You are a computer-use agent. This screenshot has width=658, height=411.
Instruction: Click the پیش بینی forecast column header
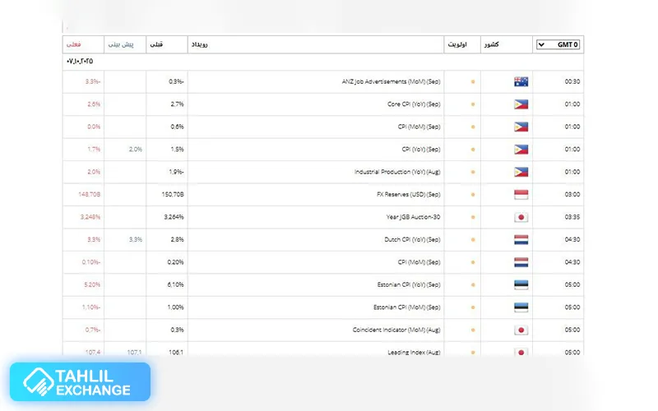pos(125,44)
